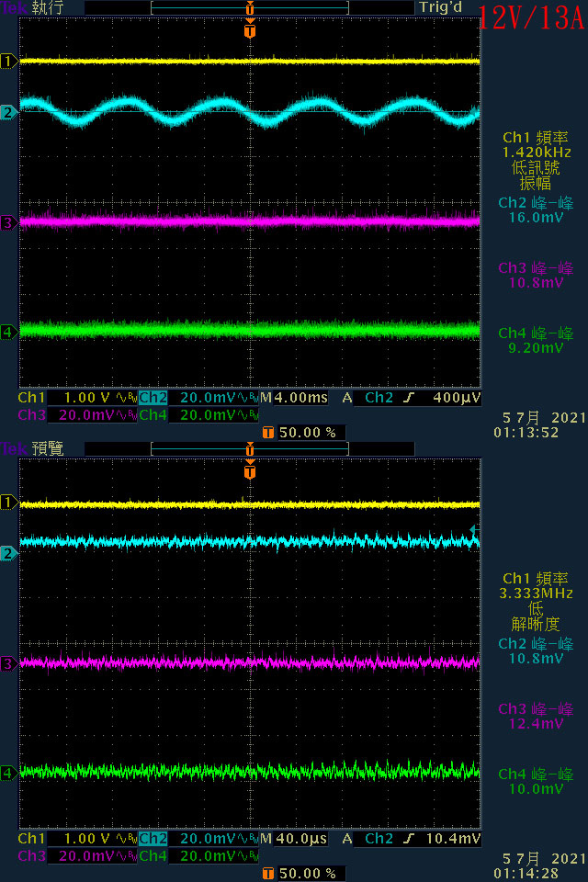Click the trigger level arrow in 預覽 capture
Screen dimensions: 588x882
coord(474,529)
